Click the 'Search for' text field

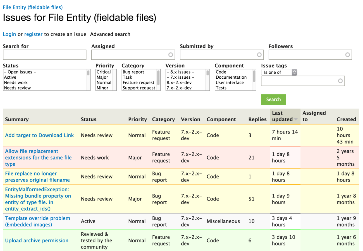tap(45, 55)
